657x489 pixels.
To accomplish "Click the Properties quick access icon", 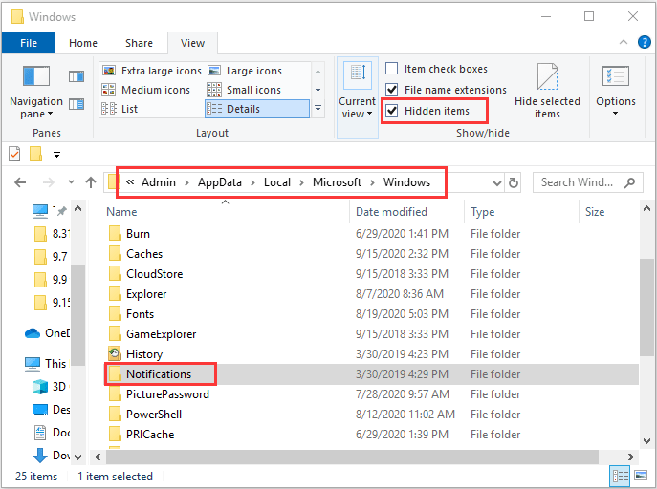I will [x=14, y=155].
